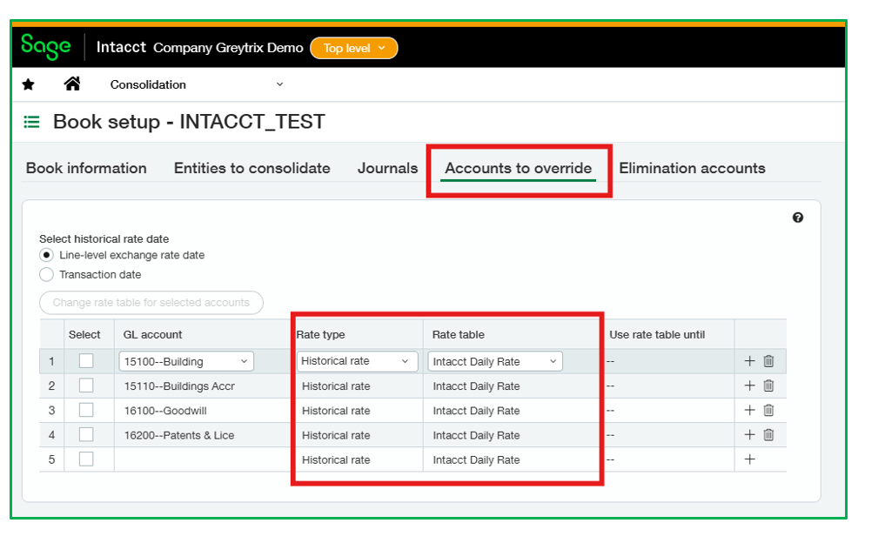
Task: Delete the Buildings Accr row
Action: point(768,385)
